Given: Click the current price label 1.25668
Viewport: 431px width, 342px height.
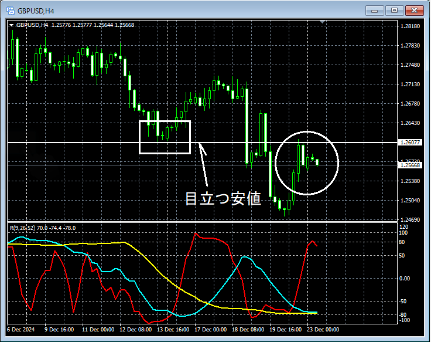Looking at the screenshot, I should (x=410, y=165).
